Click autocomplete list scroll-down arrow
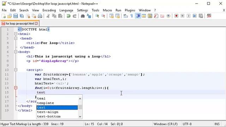226x127 pixels. tap(80, 117)
